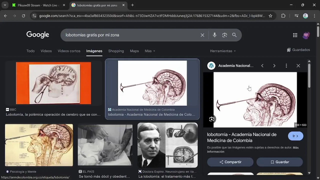Open the media control icon

[x=296, y=16]
